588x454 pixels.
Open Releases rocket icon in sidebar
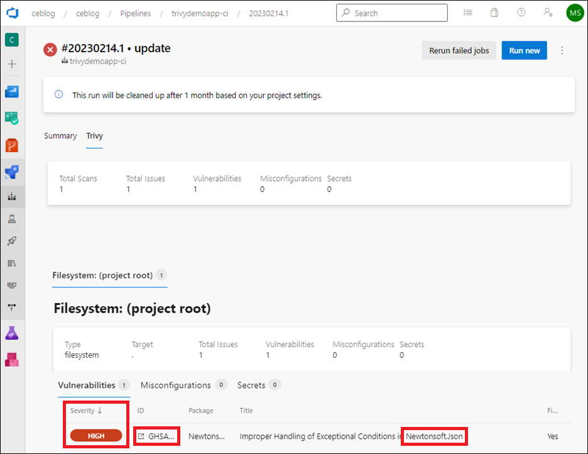[12, 241]
